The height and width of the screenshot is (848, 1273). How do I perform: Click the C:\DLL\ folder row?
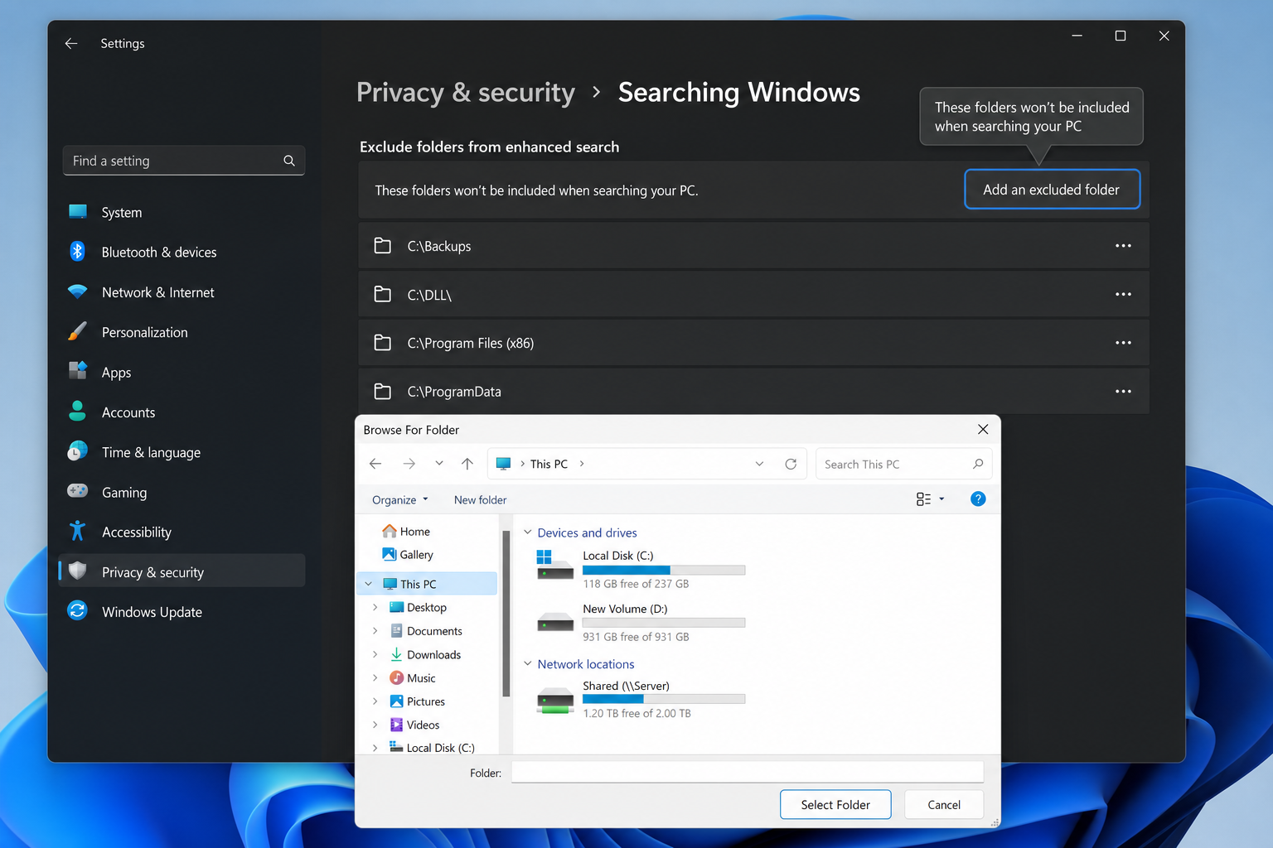[753, 294]
